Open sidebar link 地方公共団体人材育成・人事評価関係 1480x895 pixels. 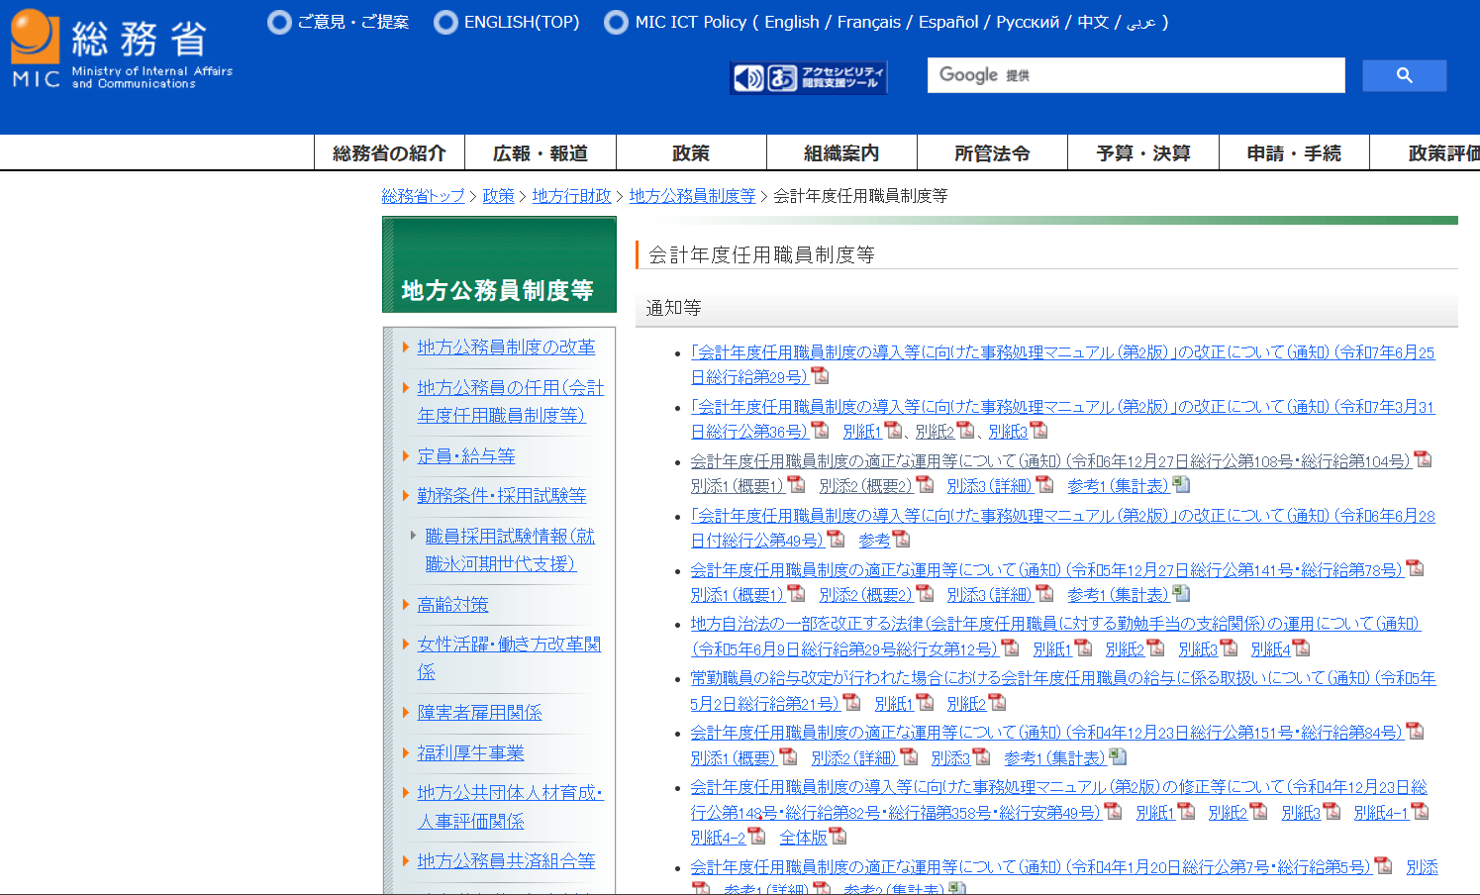510,807
